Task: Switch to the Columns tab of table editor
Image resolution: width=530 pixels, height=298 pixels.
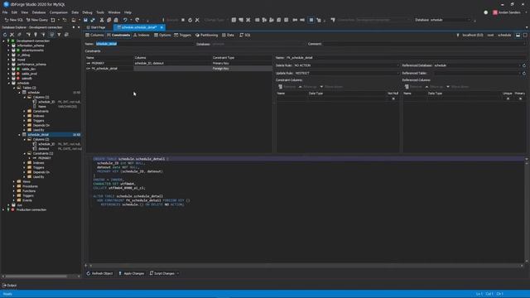Action: click(x=94, y=35)
